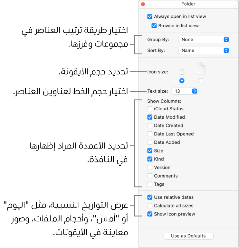Screen dimensions: 239x248
Task: Uncheck Show icon preview
Action: (150, 214)
